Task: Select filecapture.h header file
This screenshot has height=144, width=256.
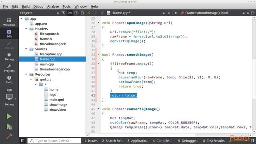Action: (49, 34)
